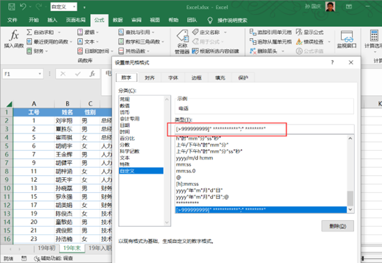Image resolution: width=382 pixels, height=263 pixels.
Task: Open Quick Access Toolbar customize arrow
Action: [x=85, y=7]
